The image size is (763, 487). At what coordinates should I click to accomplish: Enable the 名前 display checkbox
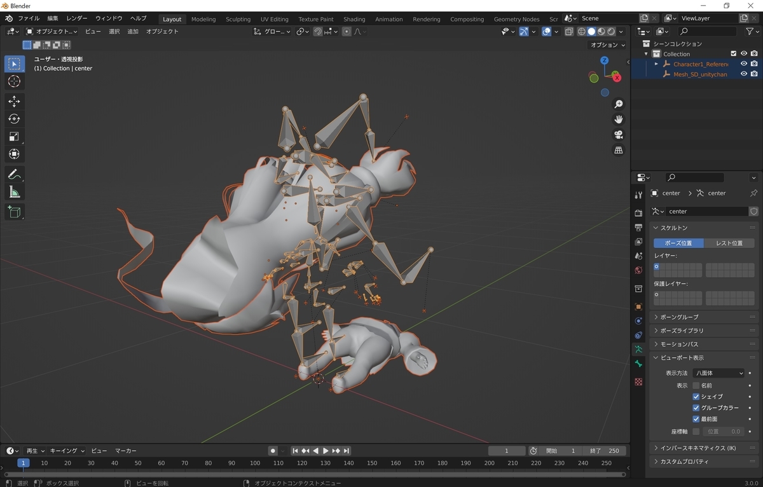pyautogui.click(x=696, y=385)
